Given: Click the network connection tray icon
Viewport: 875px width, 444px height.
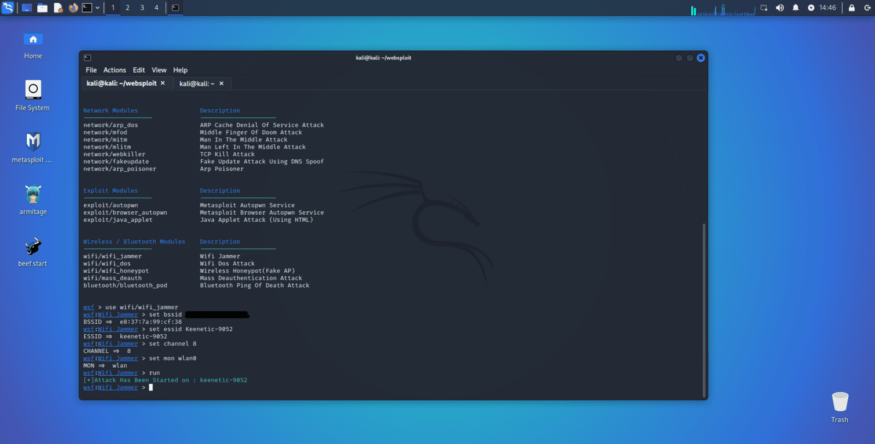Looking at the screenshot, I should pyautogui.click(x=764, y=8).
